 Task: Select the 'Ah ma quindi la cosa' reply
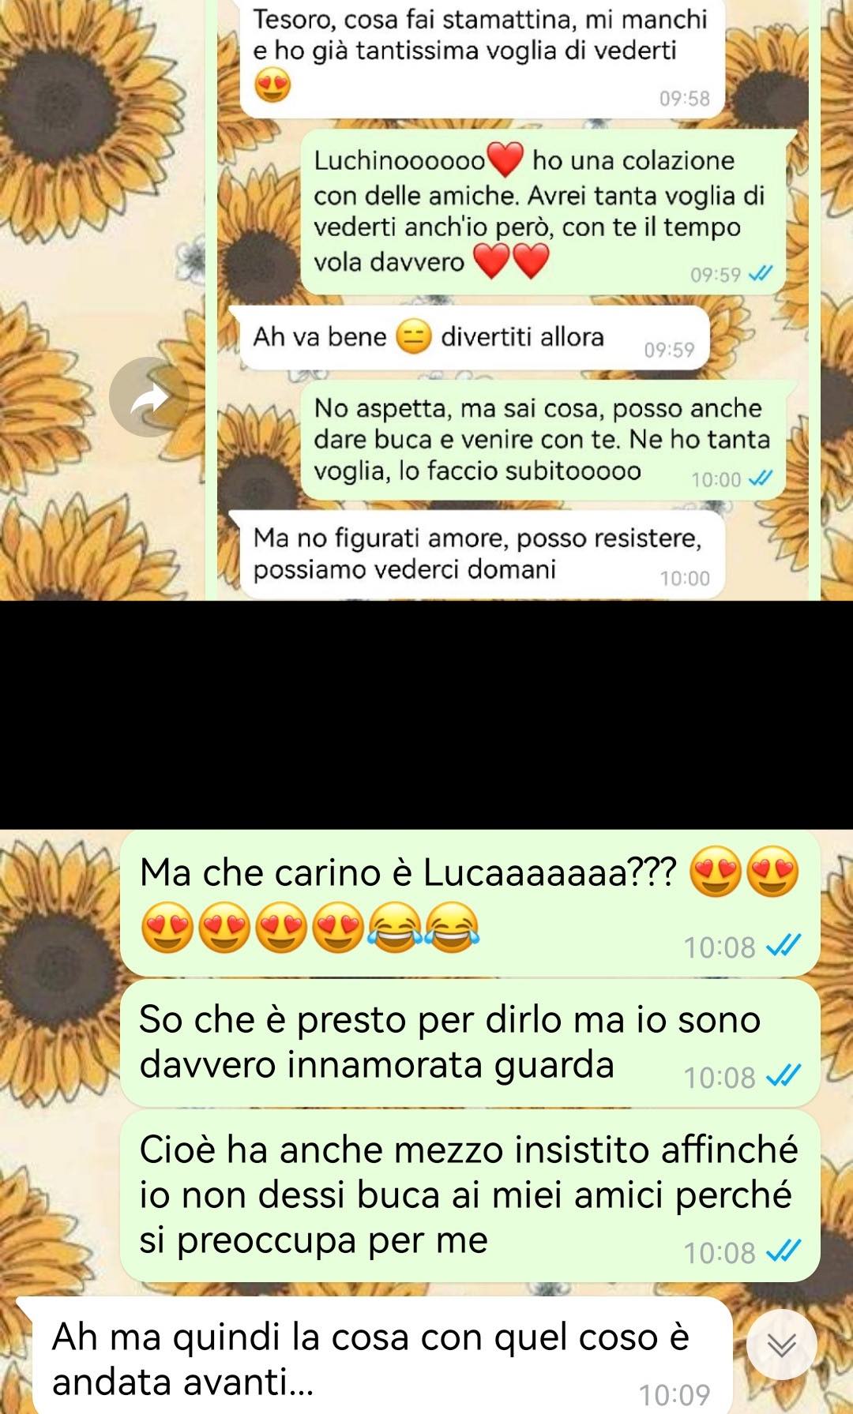[377, 1356]
